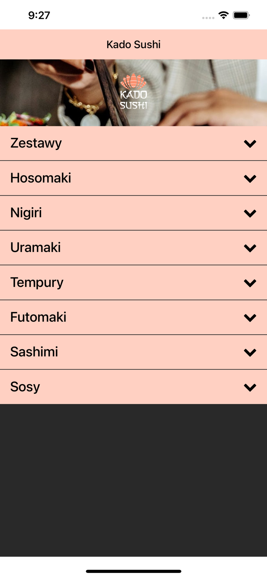Select the Wi-Fi status icon
The image size is (267, 578).
click(224, 15)
